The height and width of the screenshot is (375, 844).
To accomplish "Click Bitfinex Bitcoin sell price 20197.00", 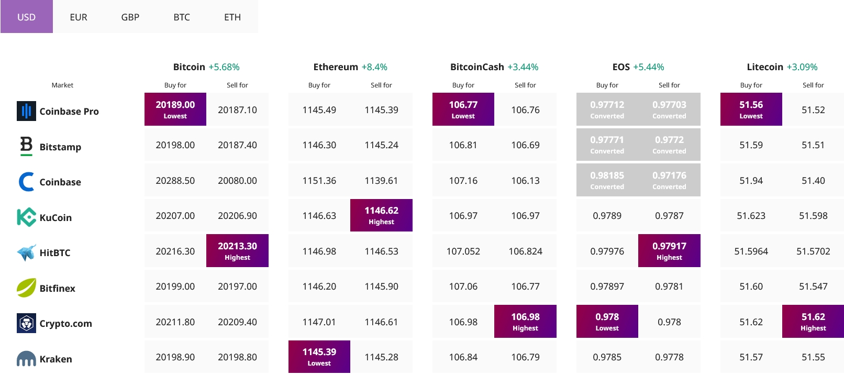I will (x=237, y=286).
